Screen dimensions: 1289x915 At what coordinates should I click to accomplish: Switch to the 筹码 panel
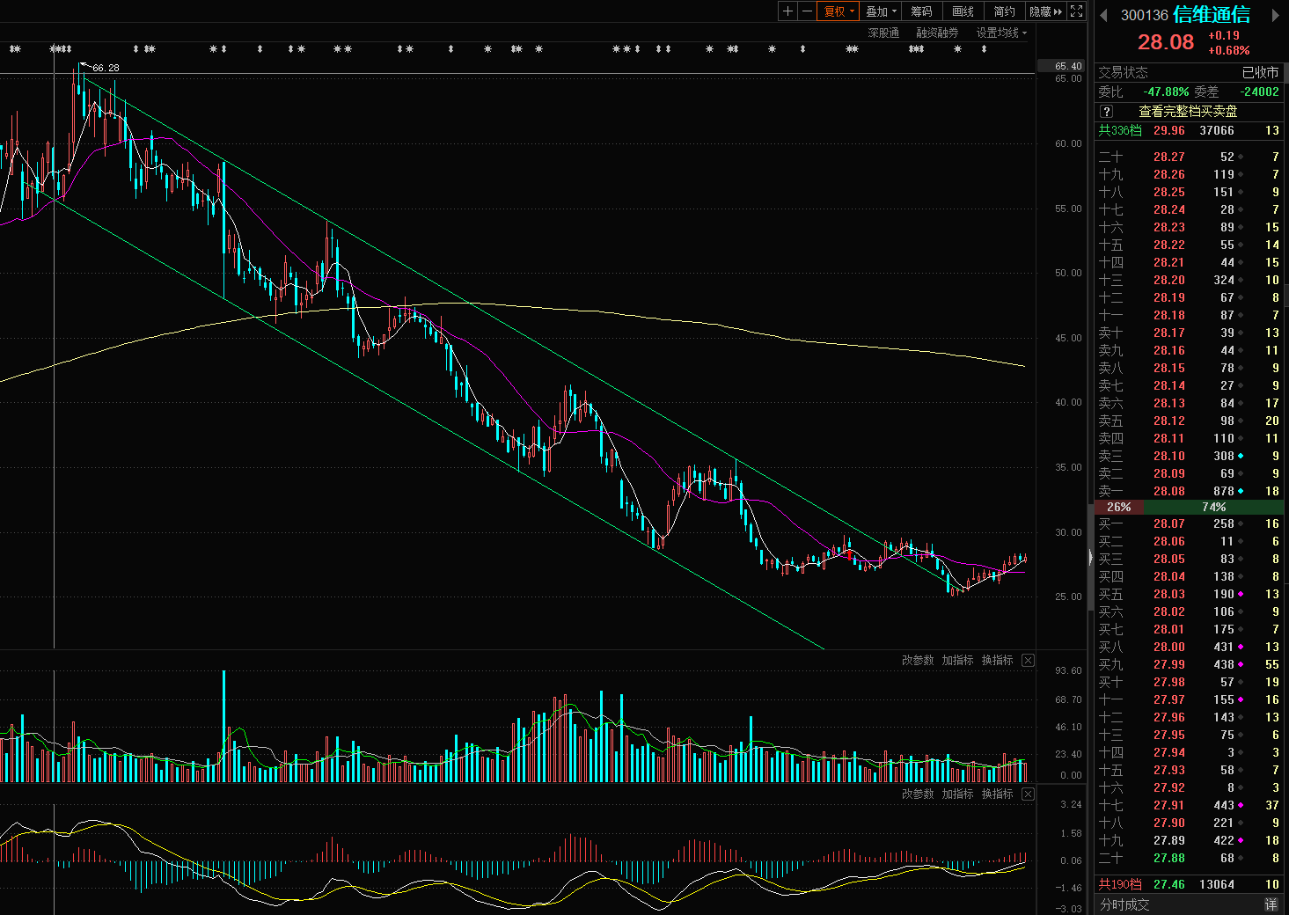click(x=921, y=11)
